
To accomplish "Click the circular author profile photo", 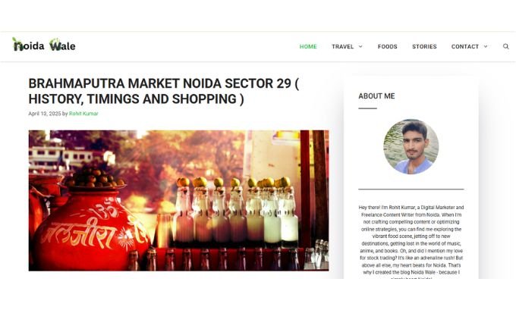I will click(x=411, y=146).
